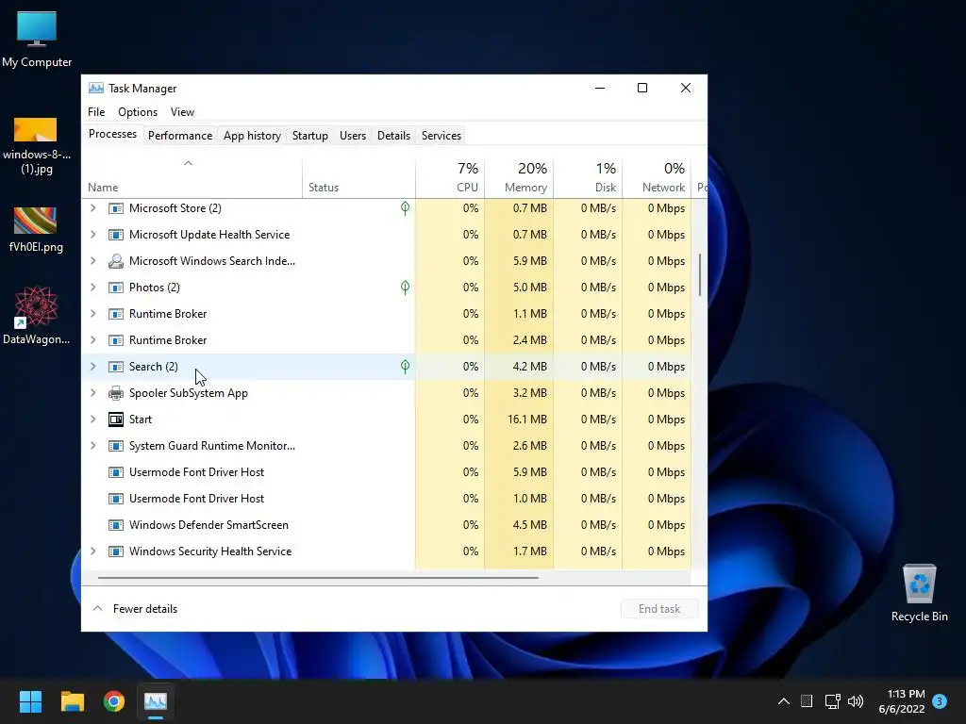Open File Explorer from the taskbar

pyautogui.click(x=72, y=701)
